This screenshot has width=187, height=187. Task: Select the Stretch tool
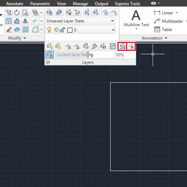(25, 12)
